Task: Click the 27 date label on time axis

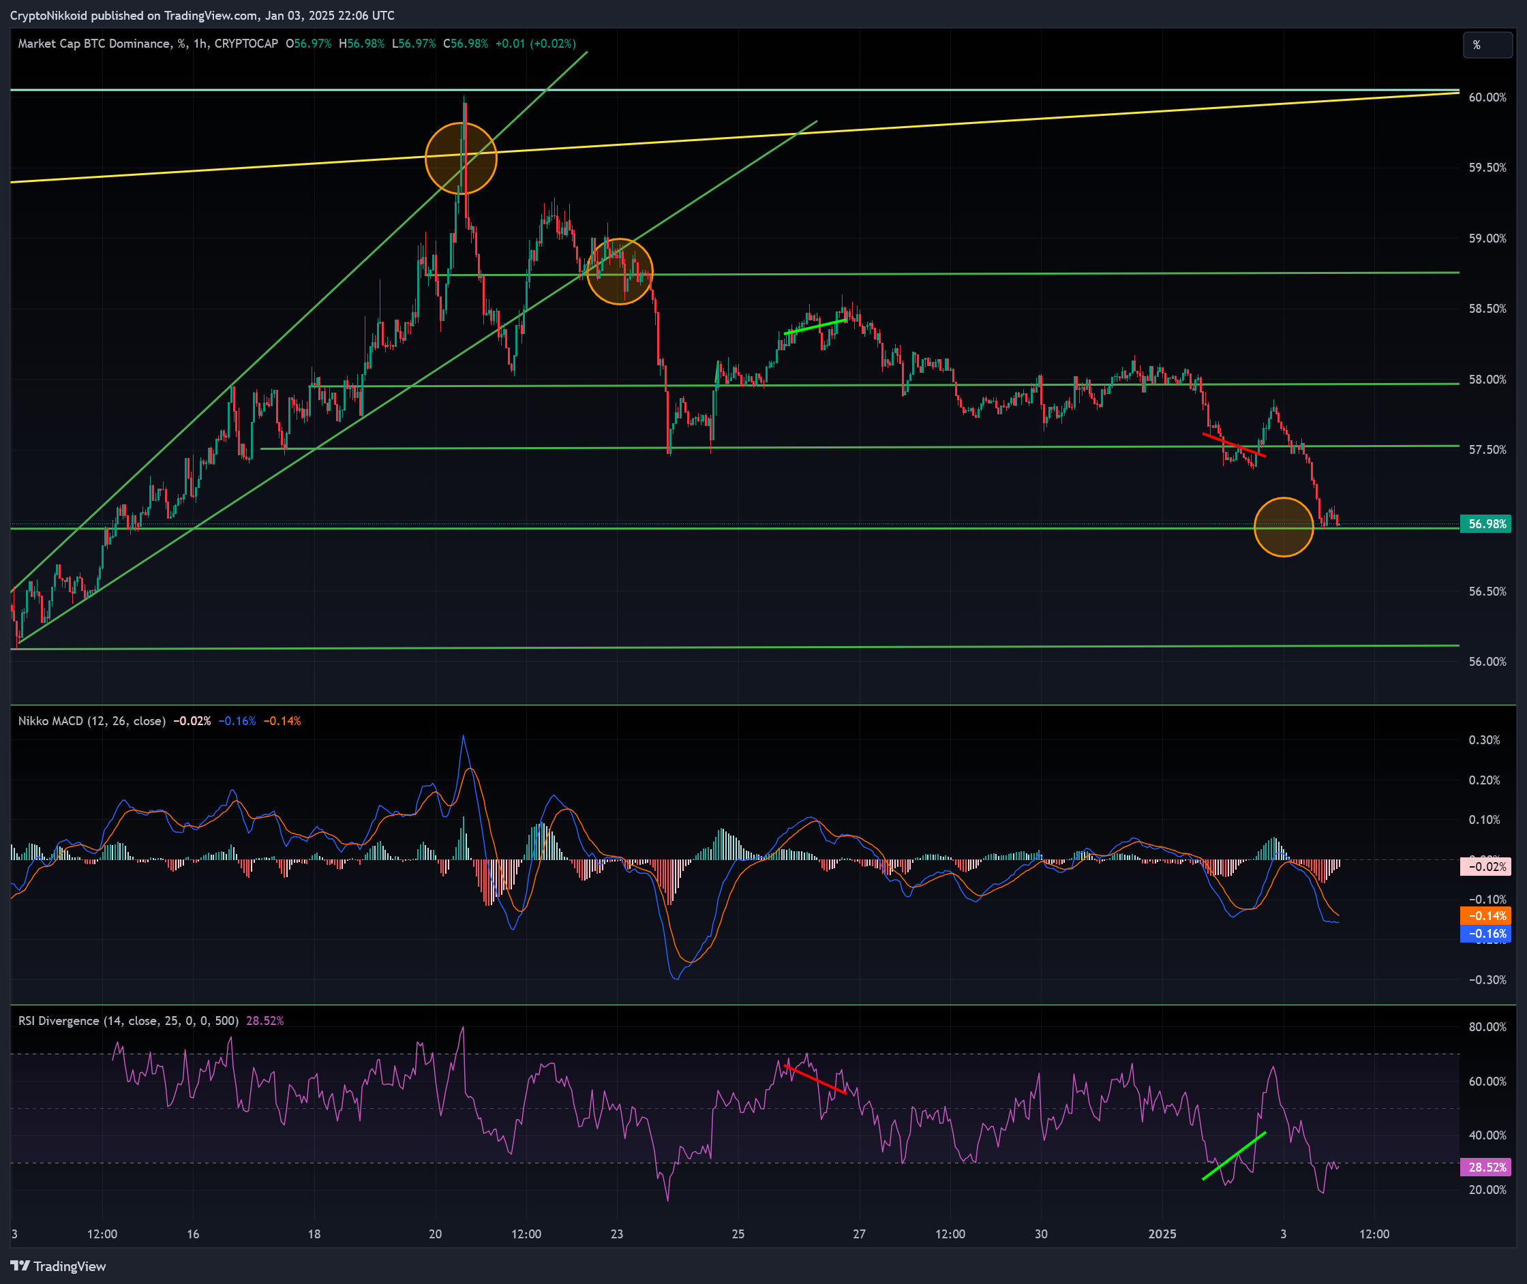Action: pos(859,1234)
